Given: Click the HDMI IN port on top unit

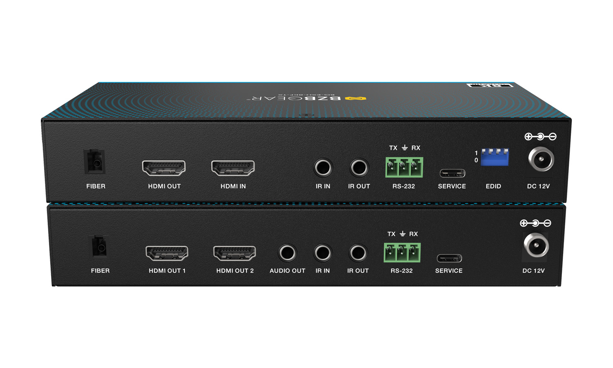Looking at the screenshot, I should [x=233, y=168].
